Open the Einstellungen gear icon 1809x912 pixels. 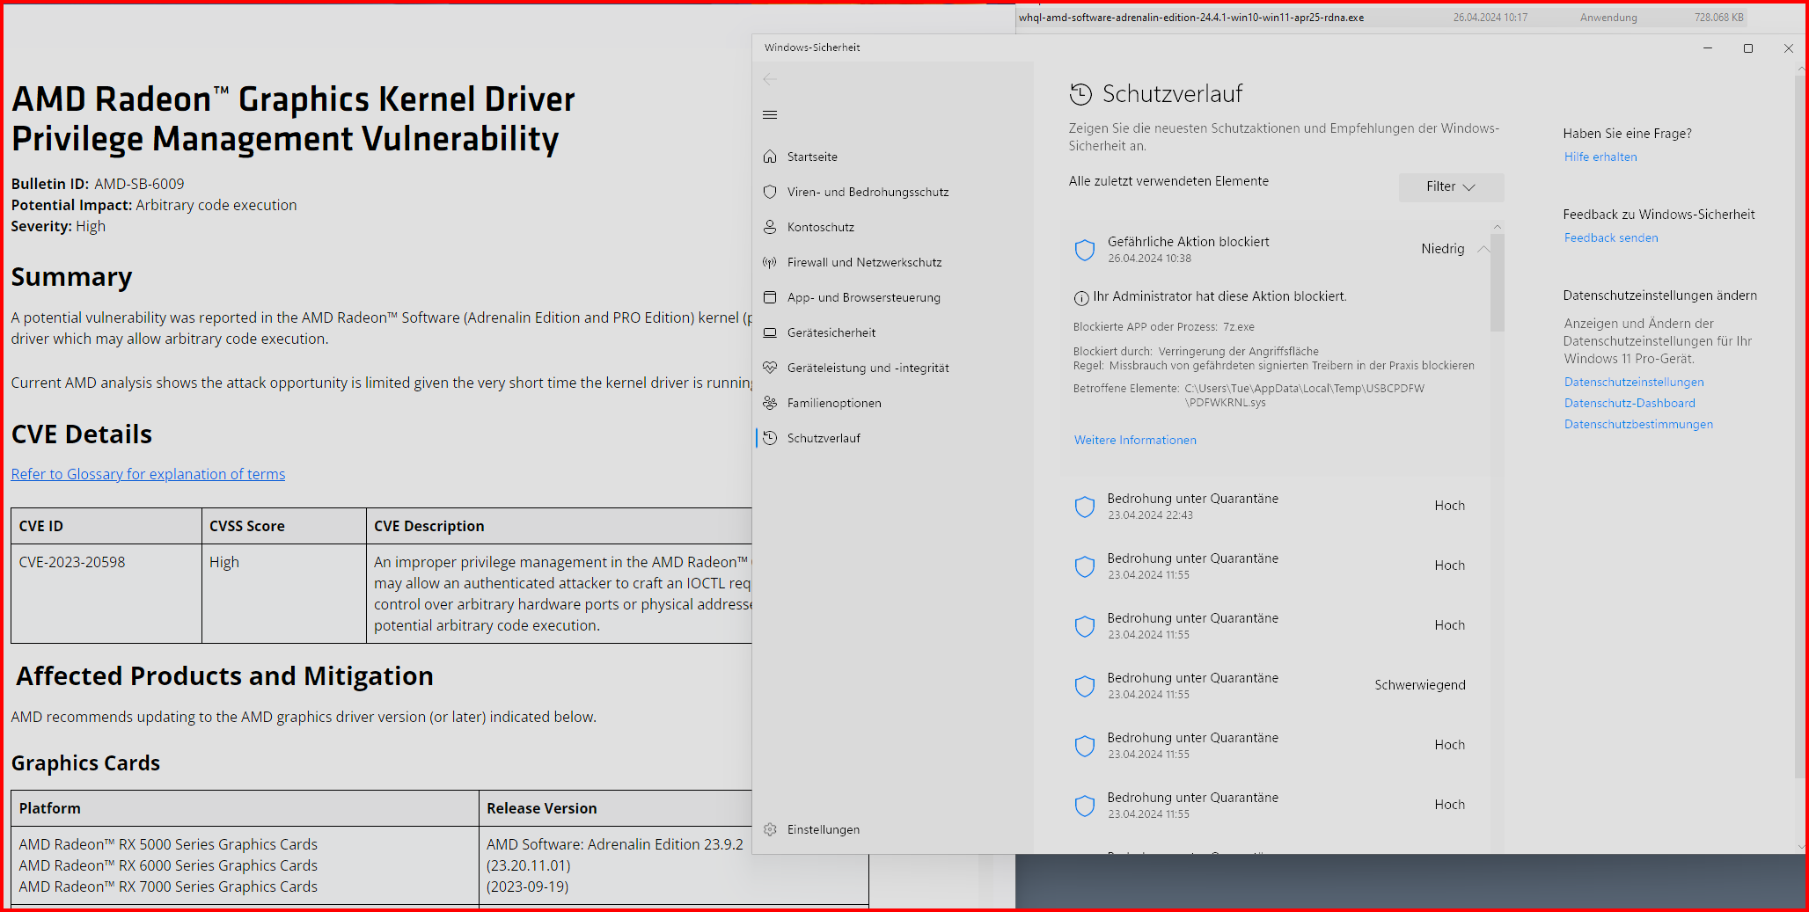[770, 829]
